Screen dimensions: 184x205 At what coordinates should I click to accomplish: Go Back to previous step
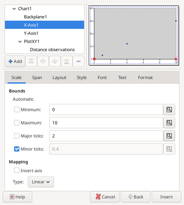point(136,197)
